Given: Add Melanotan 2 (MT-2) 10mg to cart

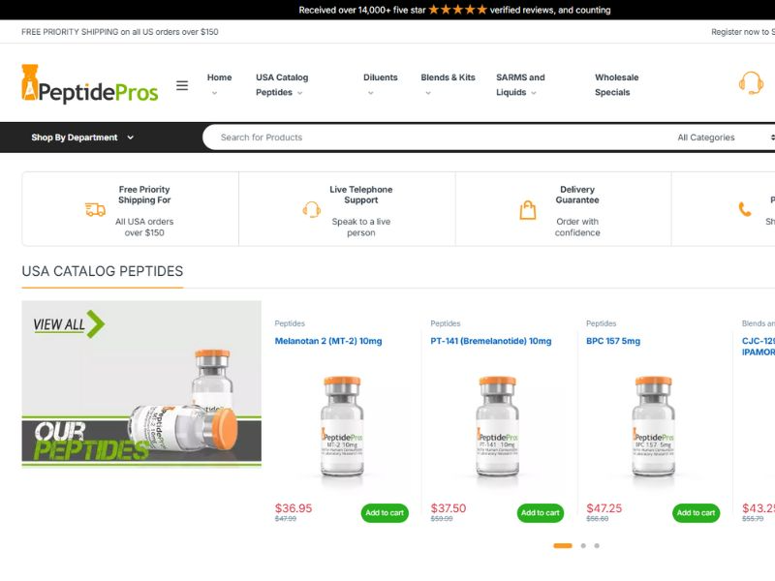Looking at the screenshot, I should [x=385, y=513].
